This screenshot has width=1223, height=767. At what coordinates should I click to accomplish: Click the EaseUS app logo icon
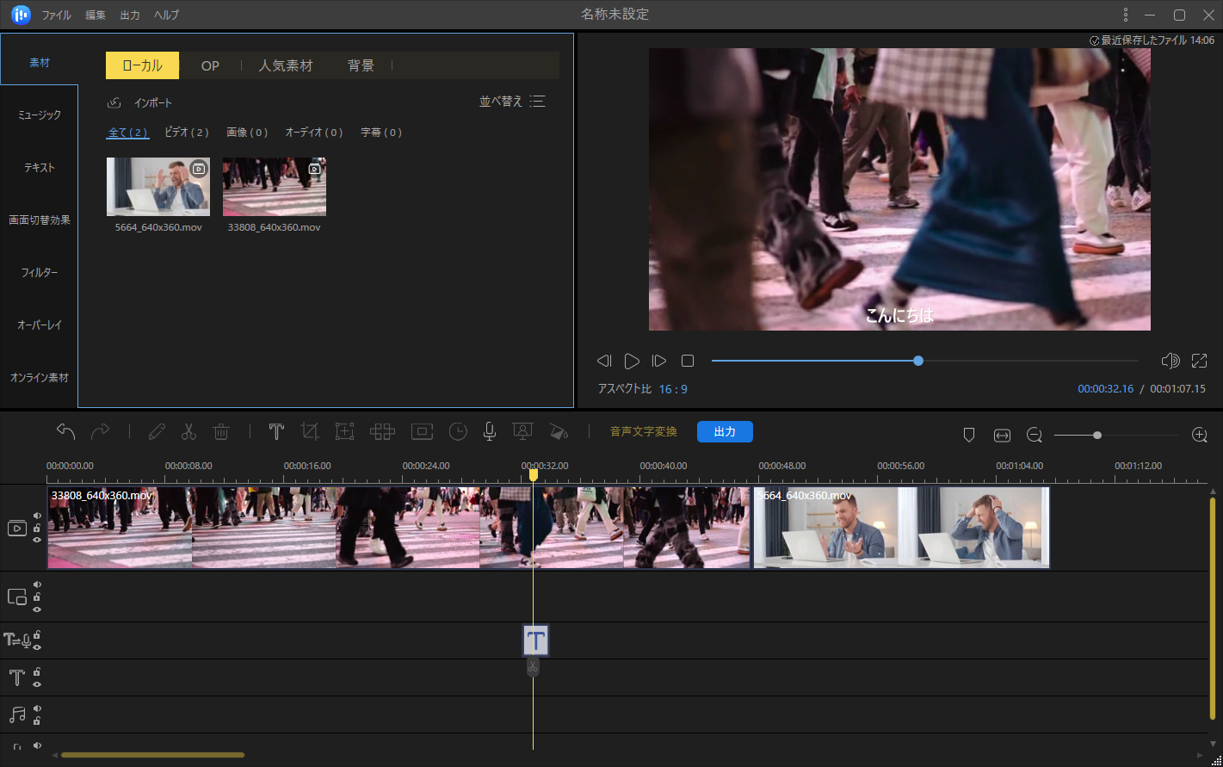[x=21, y=15]
